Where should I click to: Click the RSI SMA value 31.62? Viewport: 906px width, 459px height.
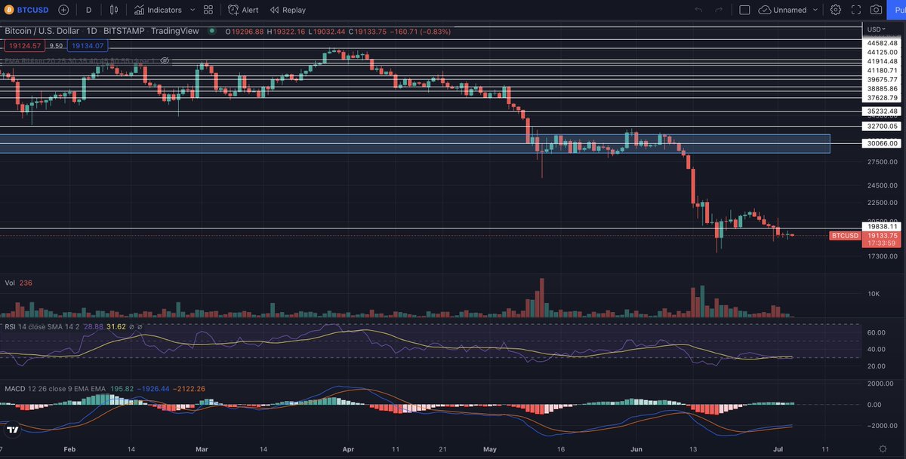(116, 326)
